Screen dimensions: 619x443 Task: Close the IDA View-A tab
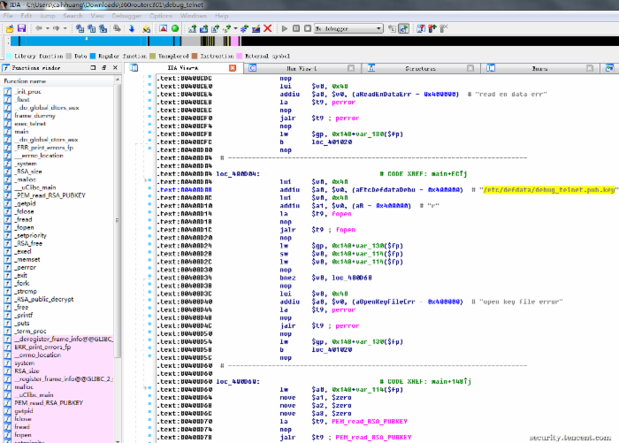(x=233, y=68)
